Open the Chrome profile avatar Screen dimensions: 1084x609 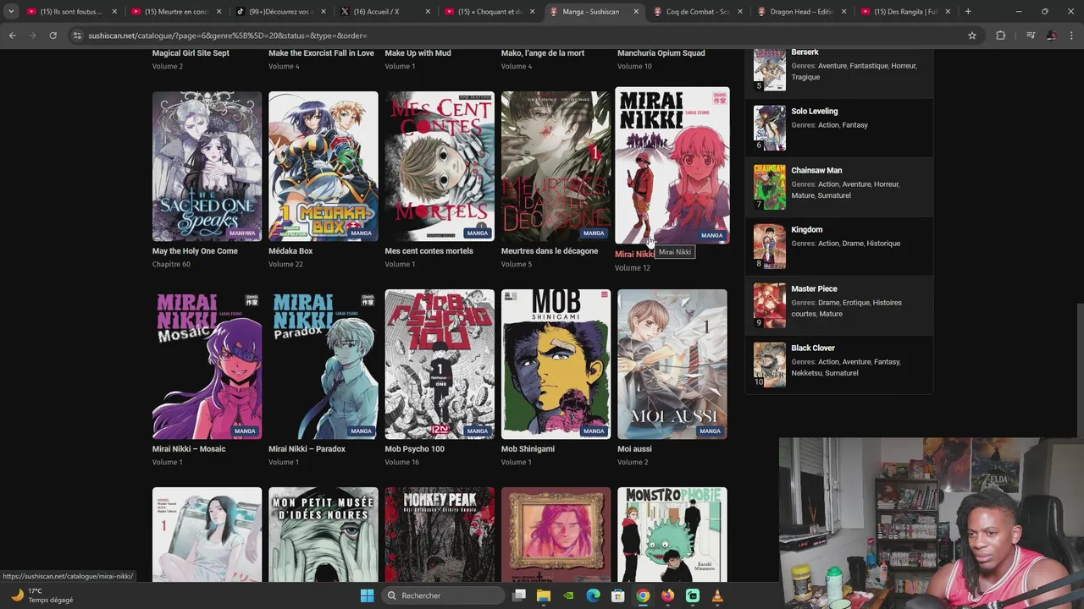[x=1051, y=36]
